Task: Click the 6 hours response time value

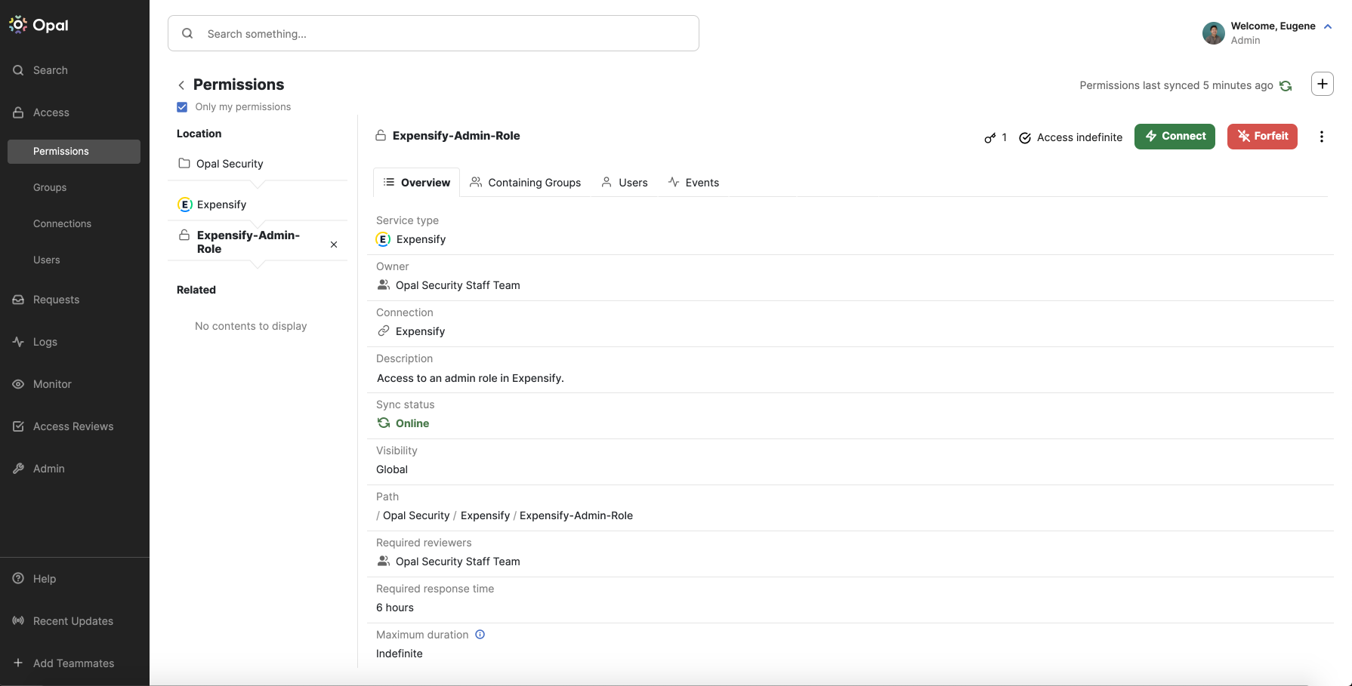Action: coord(395,608)
